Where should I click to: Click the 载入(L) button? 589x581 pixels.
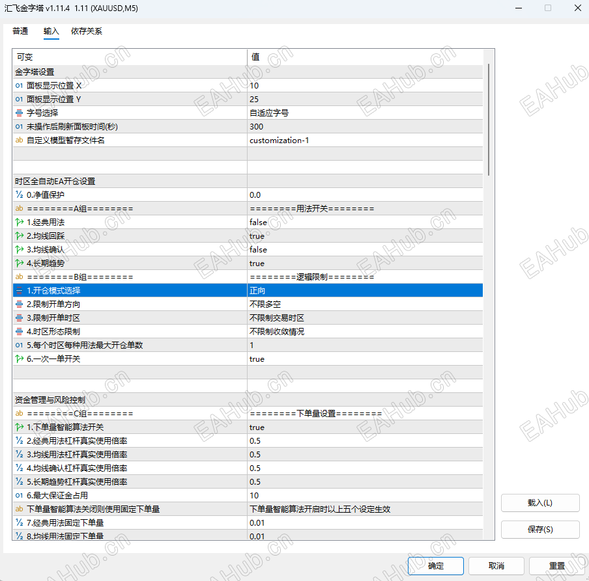click(x=540, y=503)
